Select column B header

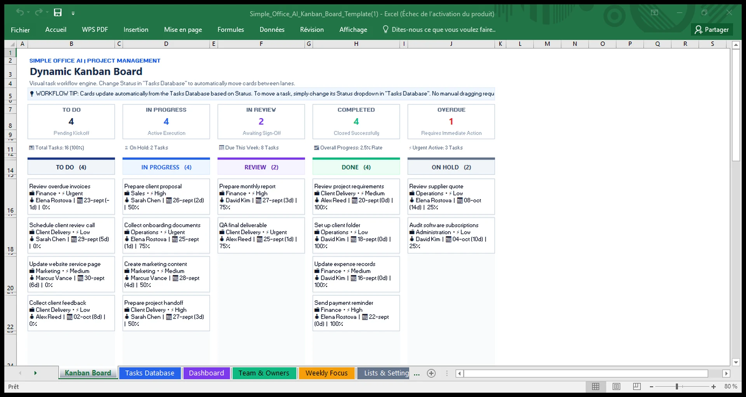(x=71, y=44)
